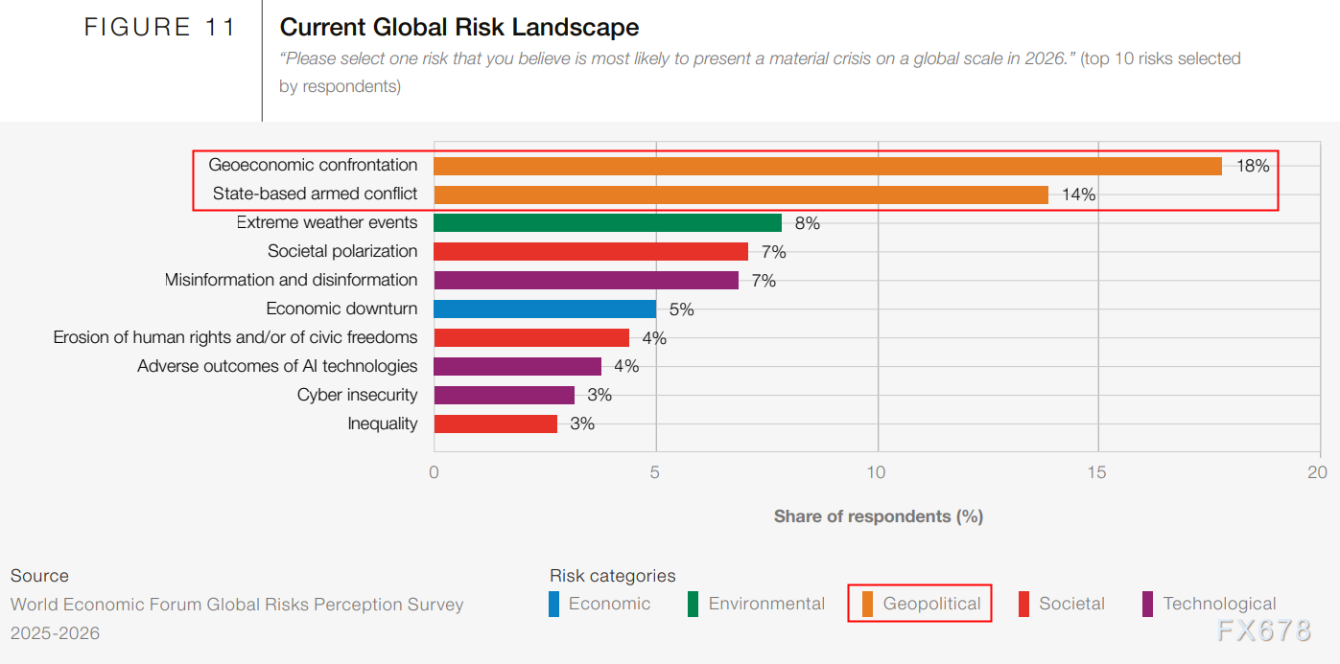The height and width of the screenshot is (664, 1340).
Task: Click the Current Global Risk Landscape title
Action: point(458,27)
